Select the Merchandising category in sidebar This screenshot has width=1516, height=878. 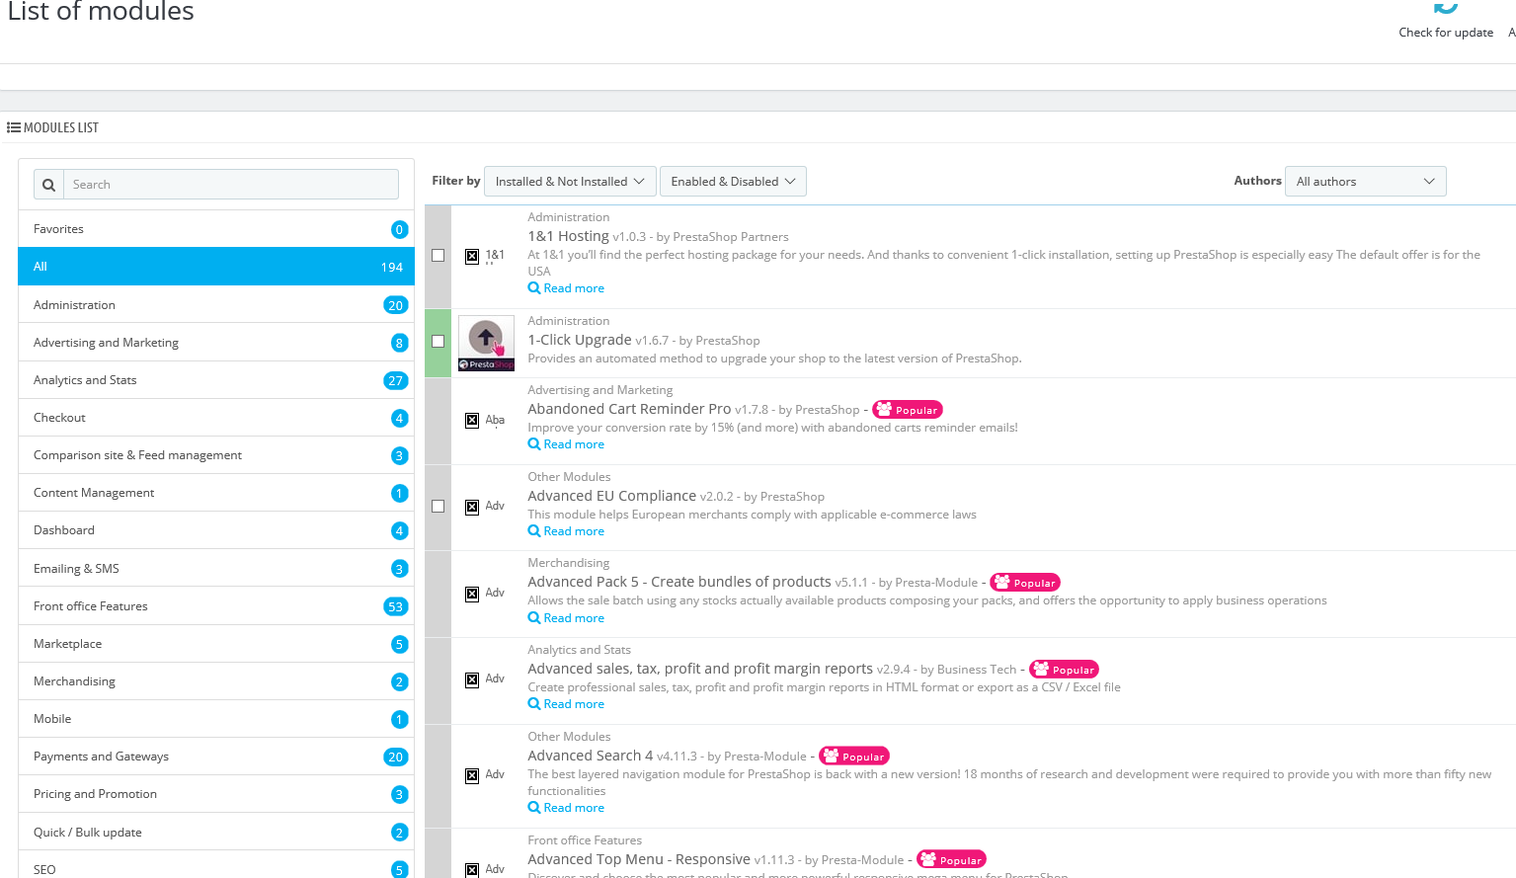216,680
